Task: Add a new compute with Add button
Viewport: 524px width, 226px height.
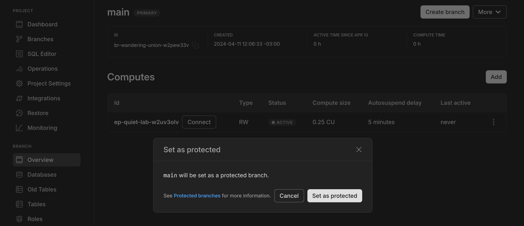Action: coord(496,77)
